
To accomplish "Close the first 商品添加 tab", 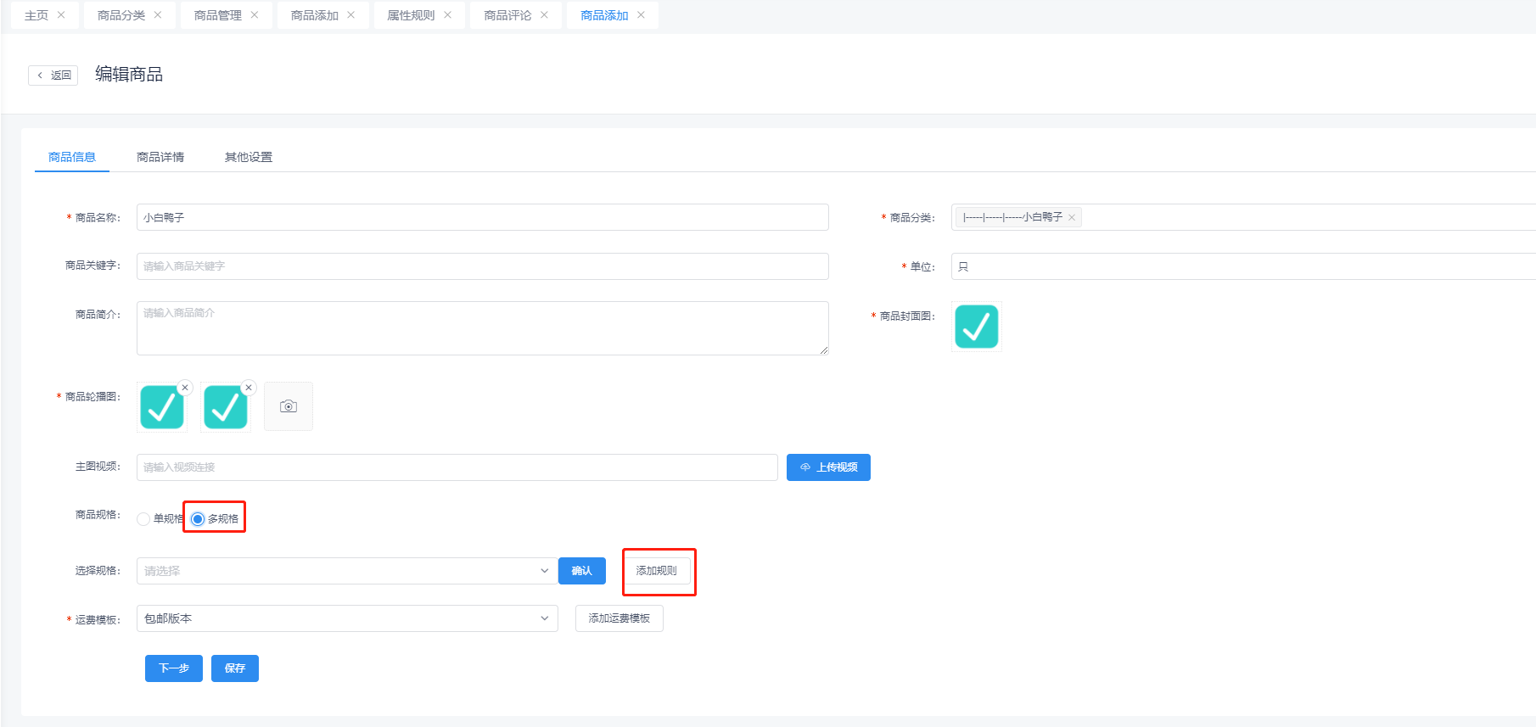I will pyautogui.click(x=351, y=15).
